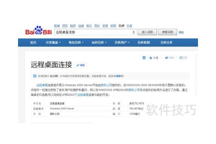Click 微软公司 link in second paragraph line
Image resolution: width=216 pixels, height=144 pixels.
pyautogui.click(x=134, y=90)
